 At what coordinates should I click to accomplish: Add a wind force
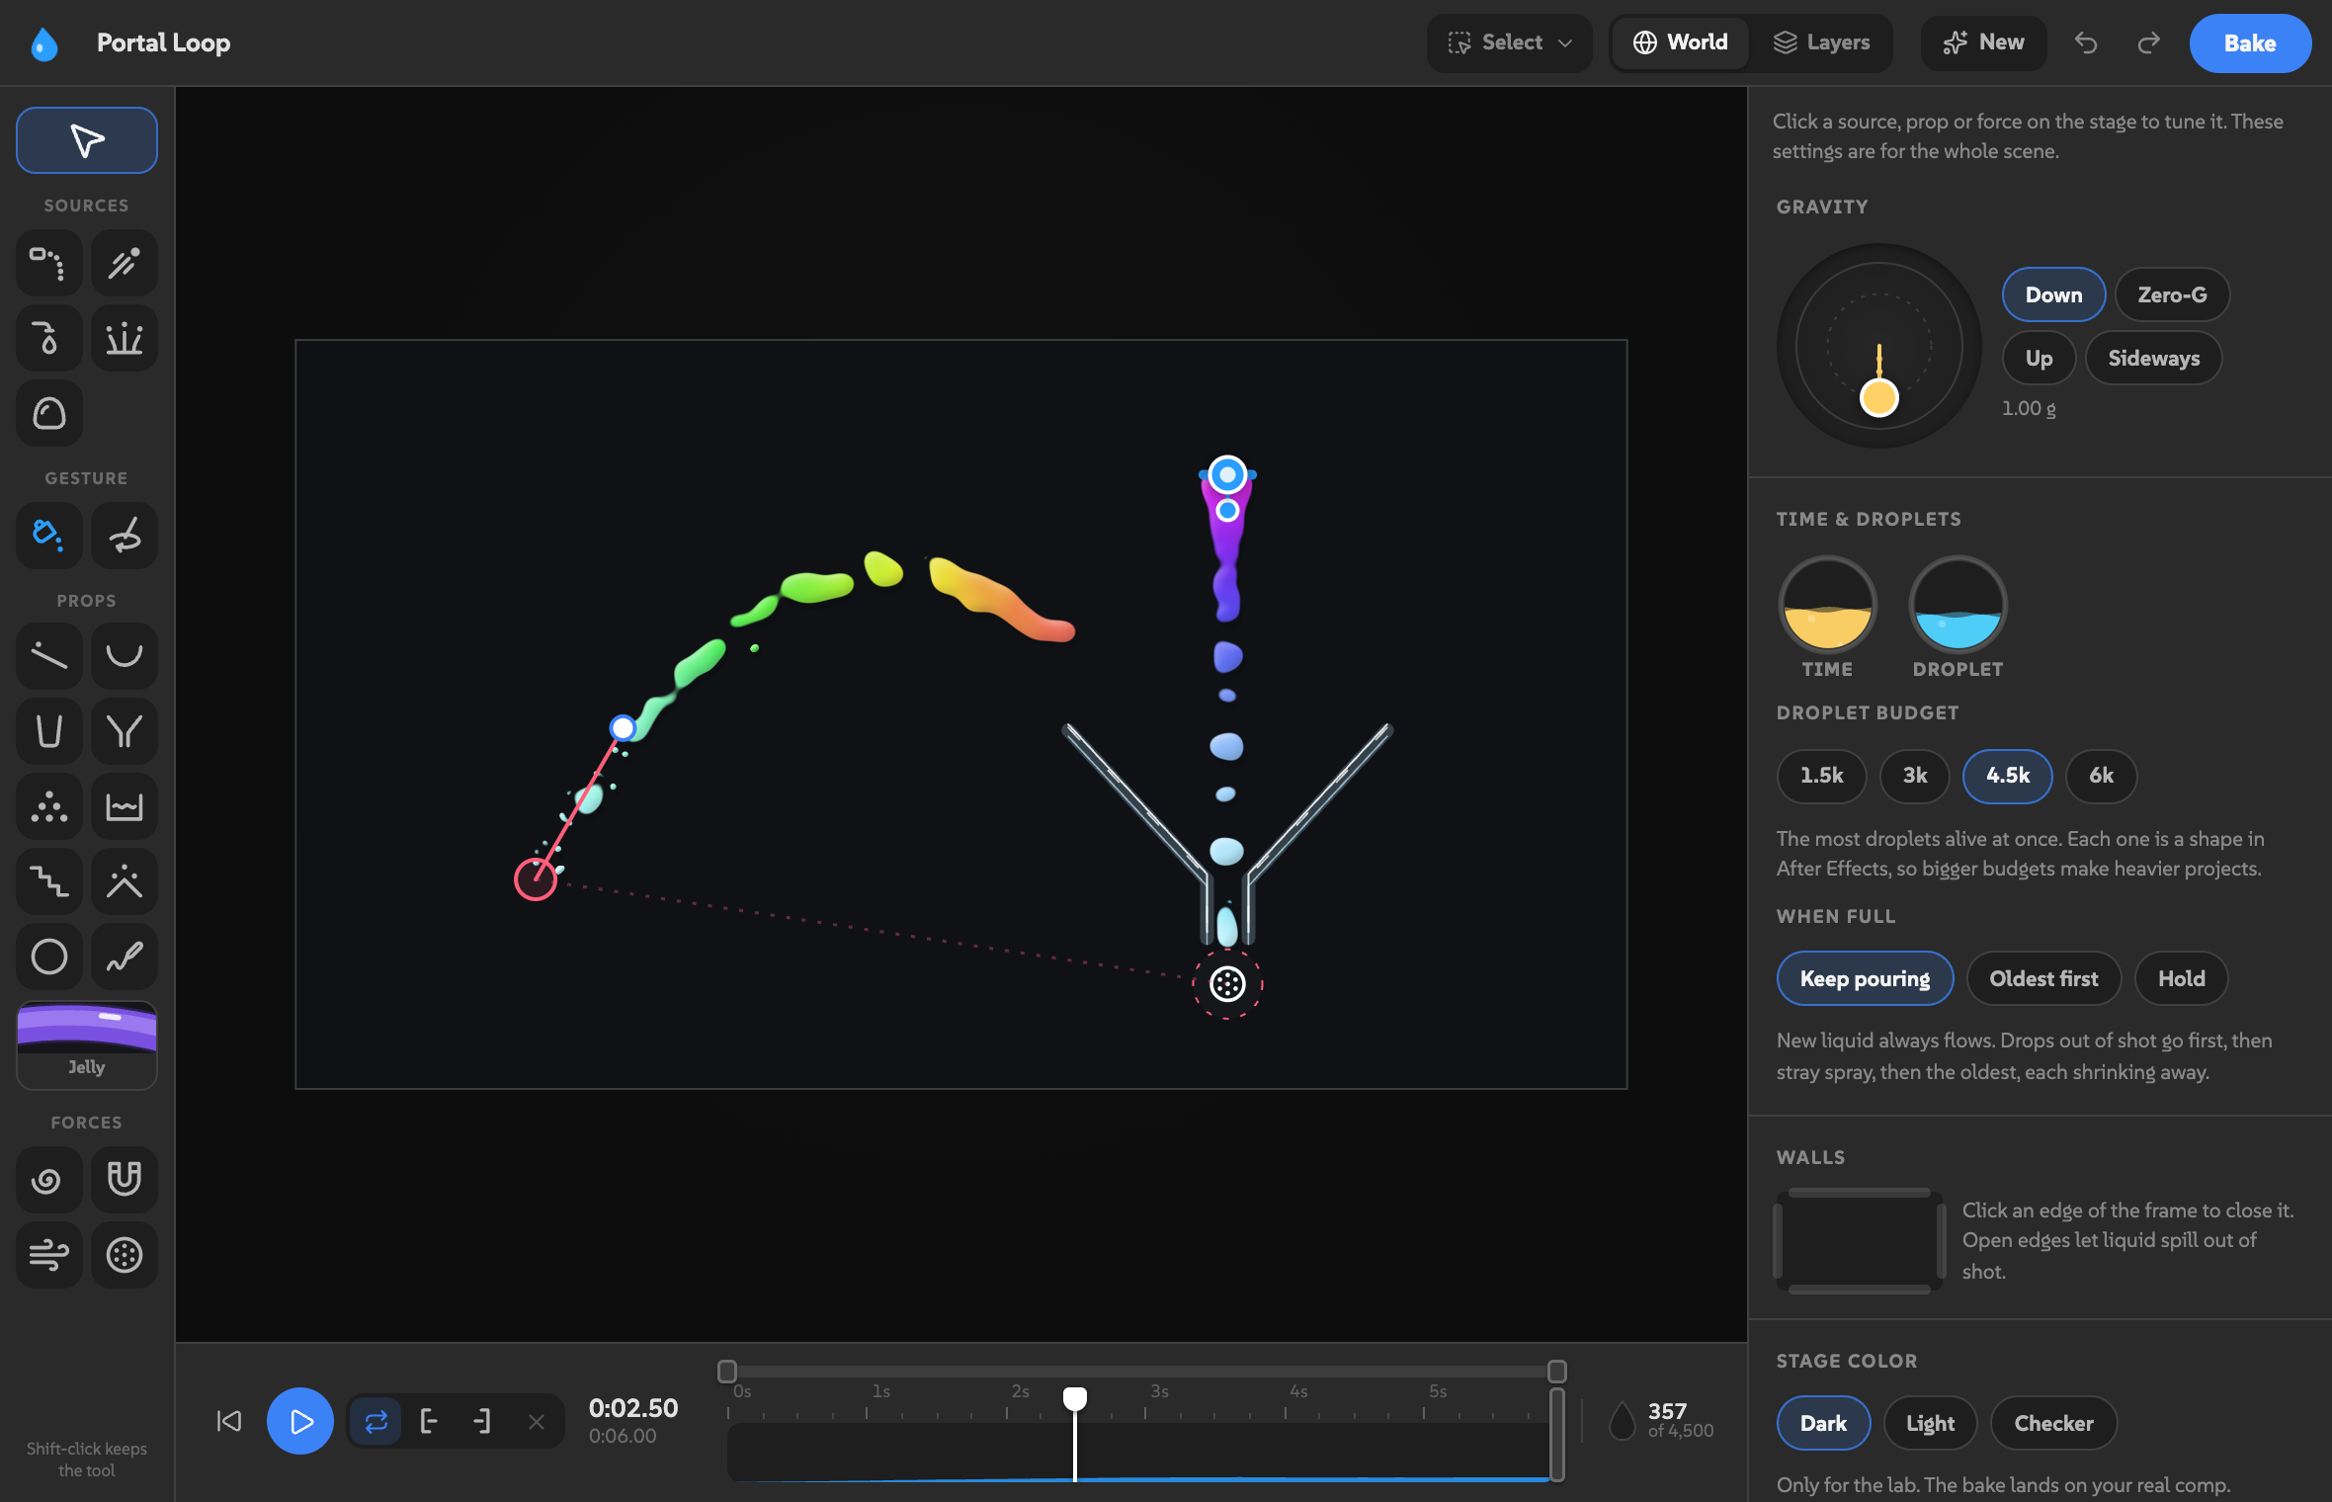point(49,1255)
